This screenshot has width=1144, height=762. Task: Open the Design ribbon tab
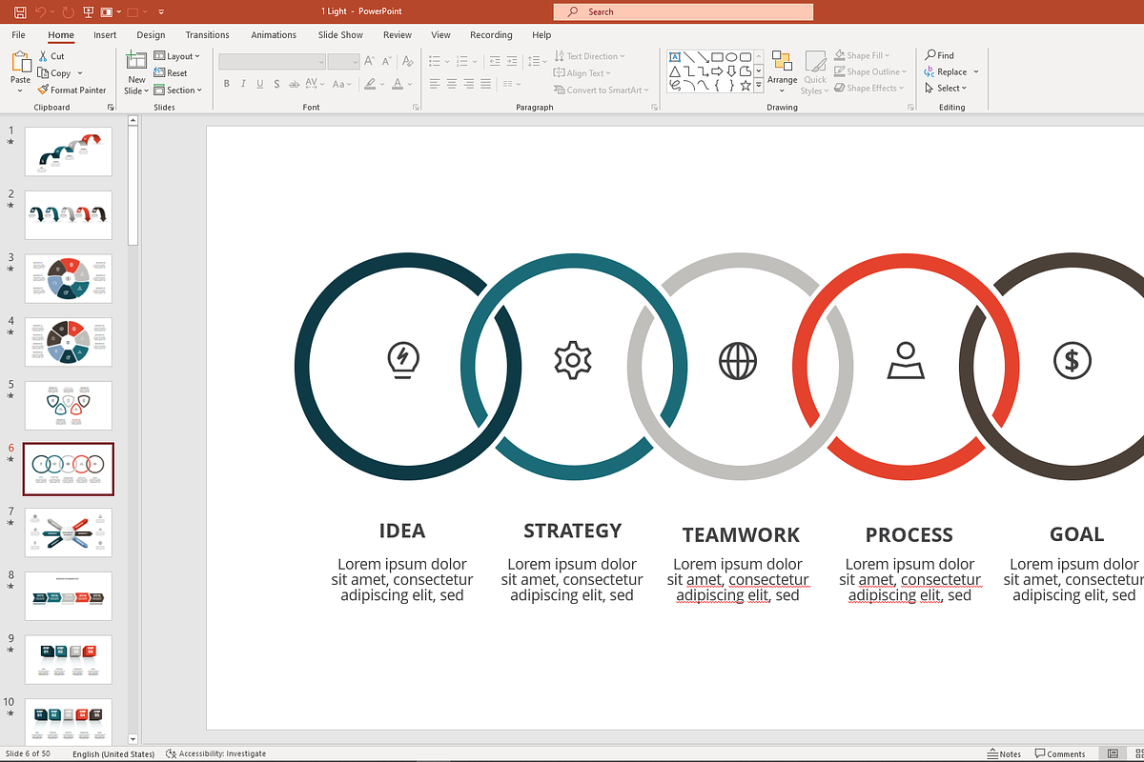pyautogui.click(x=151, y=35)
